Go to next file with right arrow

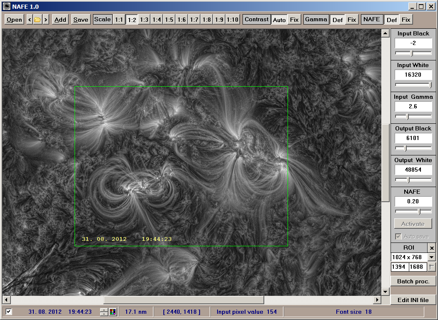pos(45,20)
